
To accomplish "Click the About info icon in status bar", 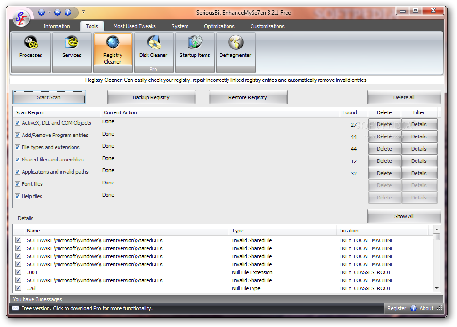I will (x=413, y=308).
